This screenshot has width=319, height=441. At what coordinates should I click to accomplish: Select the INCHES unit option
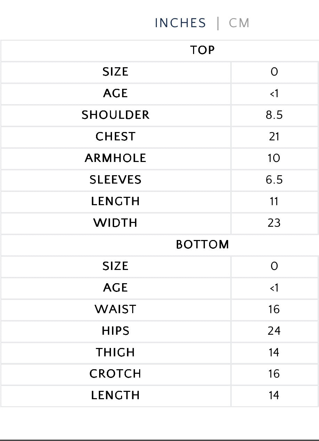tap(180, 23)
